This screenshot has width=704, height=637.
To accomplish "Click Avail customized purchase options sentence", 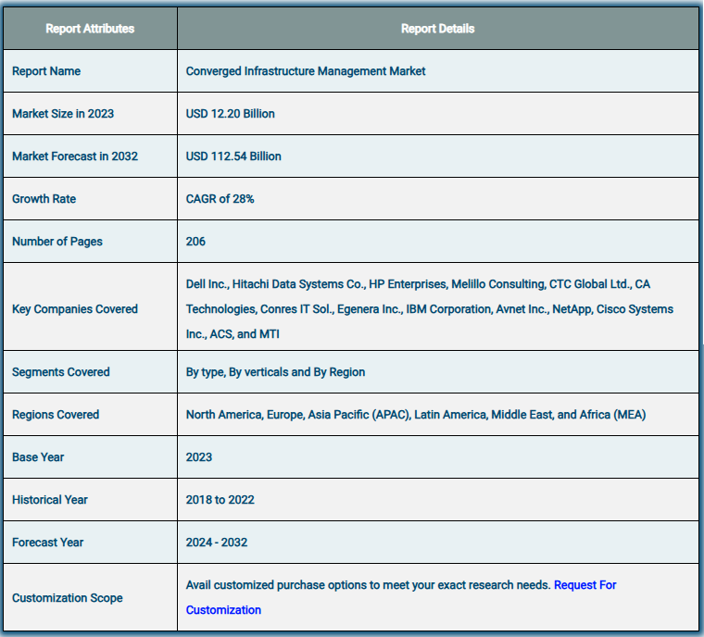I will tap(368, 585).
